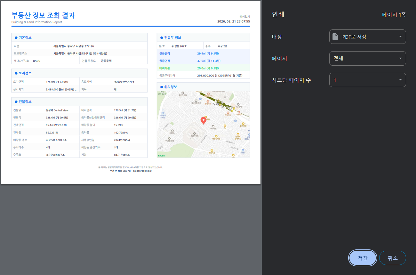
Task: Expand the 시트당 페이지 수 dropdown
Action: (367, 80)
